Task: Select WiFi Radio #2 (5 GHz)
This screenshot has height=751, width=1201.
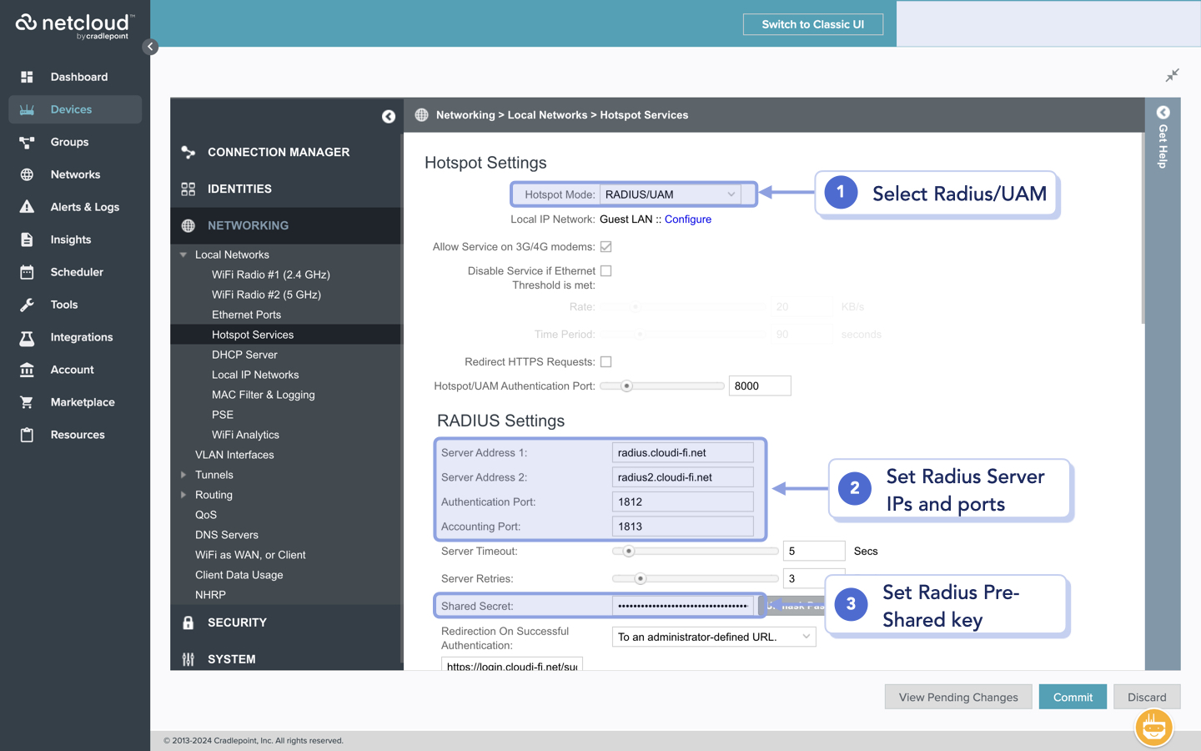Action: [266, 295]
